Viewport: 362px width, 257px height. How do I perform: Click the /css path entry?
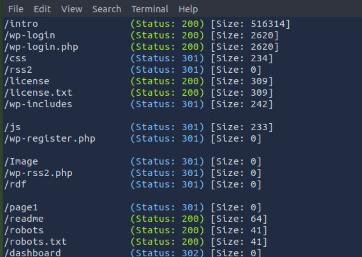pyautogui.click(x=15, y=59)
